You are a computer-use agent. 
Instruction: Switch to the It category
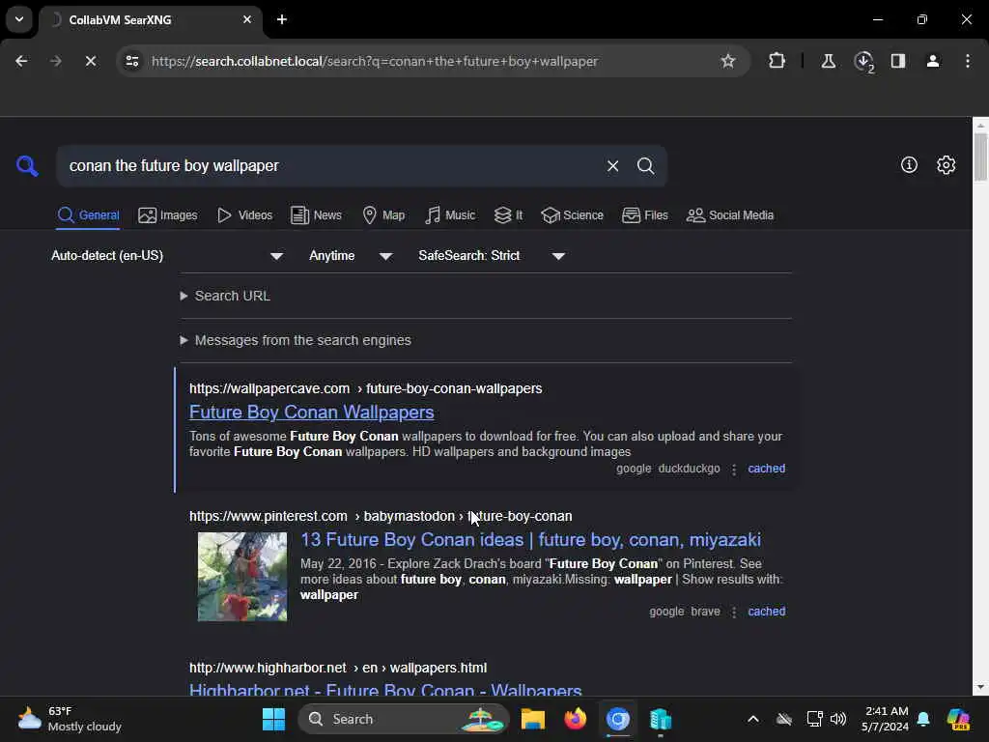point(508,215)
